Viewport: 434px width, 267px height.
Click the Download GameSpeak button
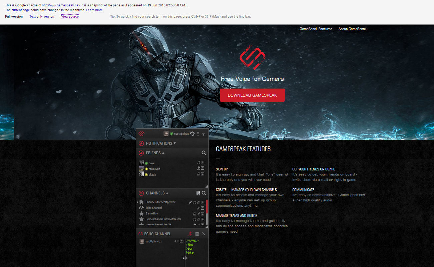coord(252,95)
